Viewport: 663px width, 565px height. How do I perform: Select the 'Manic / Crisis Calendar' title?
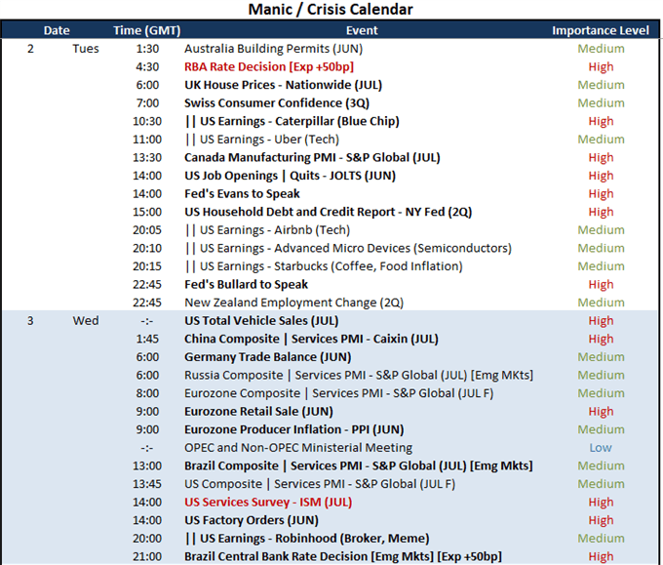click(331, 10)
